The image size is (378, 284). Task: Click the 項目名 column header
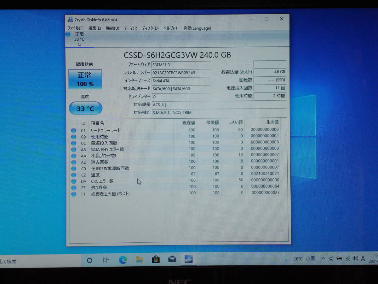(97, 123)
